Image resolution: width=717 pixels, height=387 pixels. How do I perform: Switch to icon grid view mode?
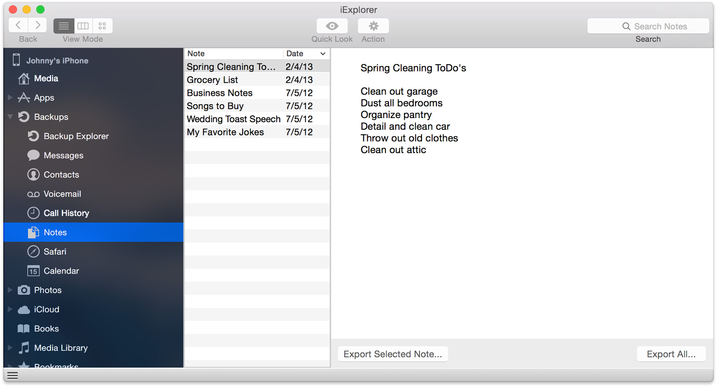coord(102,26)
